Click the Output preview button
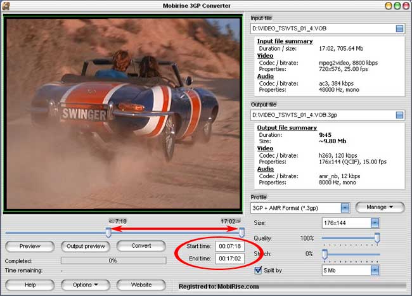The height and width of the screenshot is (296, 412). (x=86, y=246)
